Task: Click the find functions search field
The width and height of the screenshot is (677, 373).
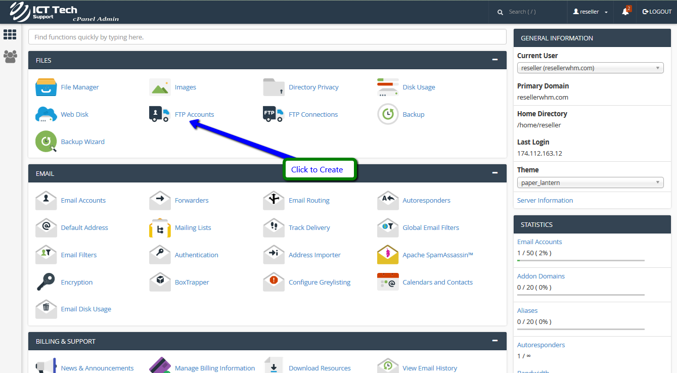Action: (x=267, y=37)
